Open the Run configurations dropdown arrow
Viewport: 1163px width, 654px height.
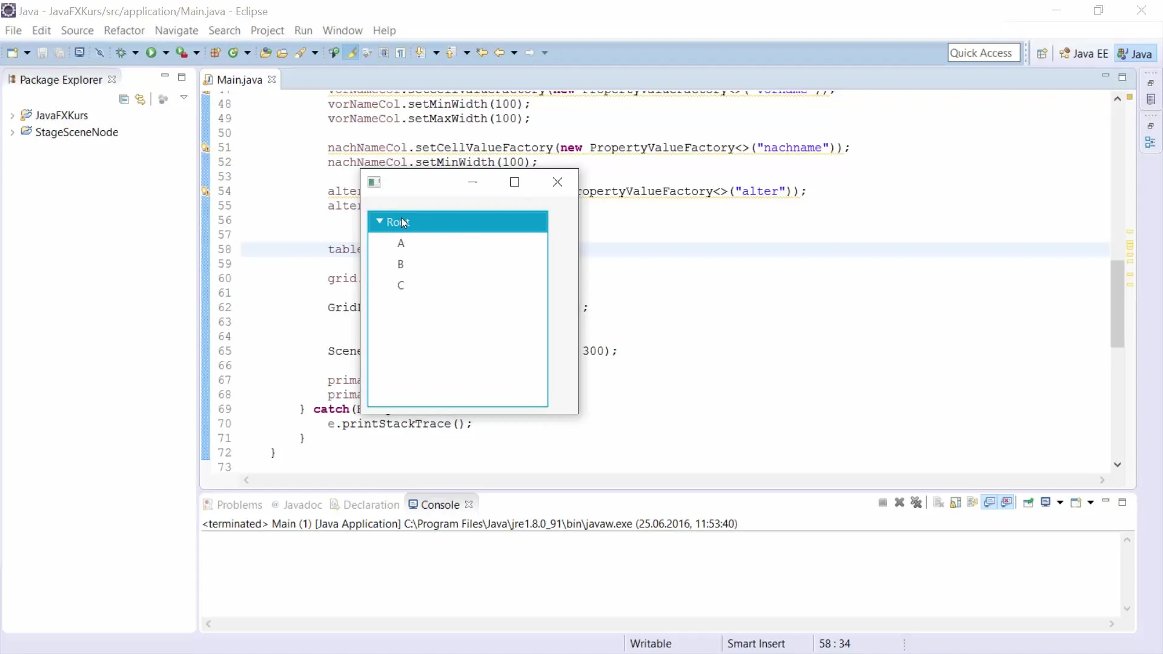tap(166, 53)
